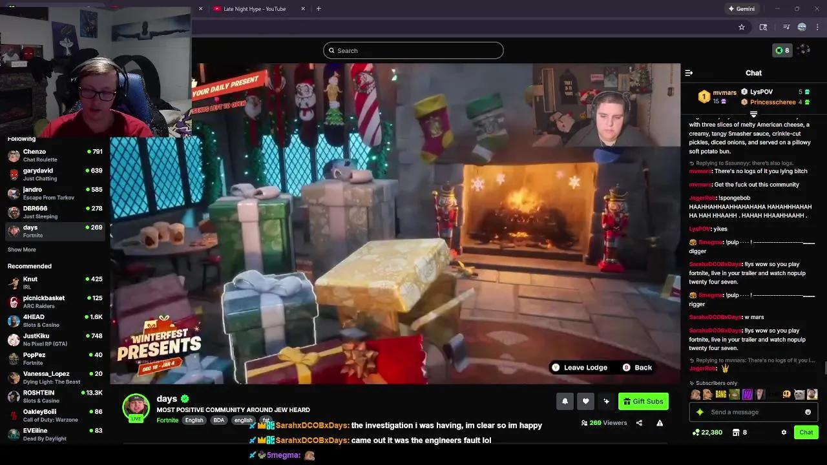The width and height of the screenshot is (827, 465).
Task: Click the green sparkle in message box
Action: pos(699,412)
